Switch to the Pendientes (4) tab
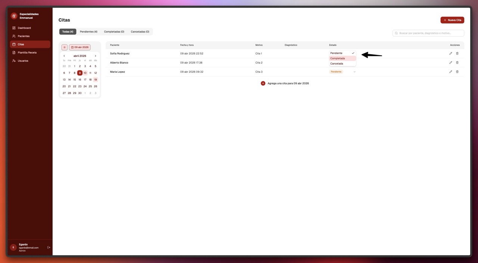Image resolution: width=478 pixels, height=263 pixels. click(89, 32)
